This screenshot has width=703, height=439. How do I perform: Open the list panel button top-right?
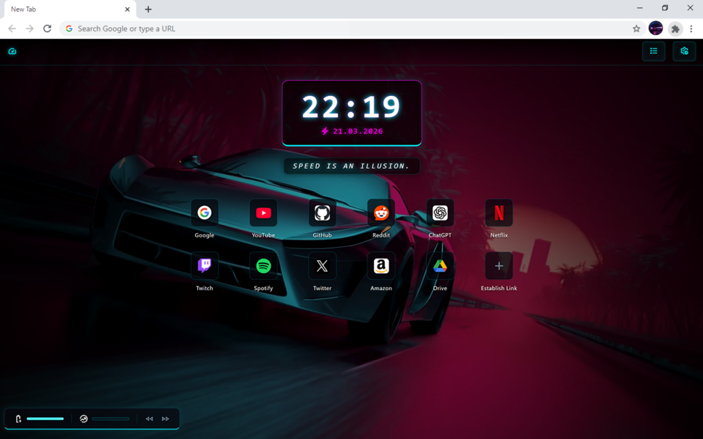coord(654,51)
